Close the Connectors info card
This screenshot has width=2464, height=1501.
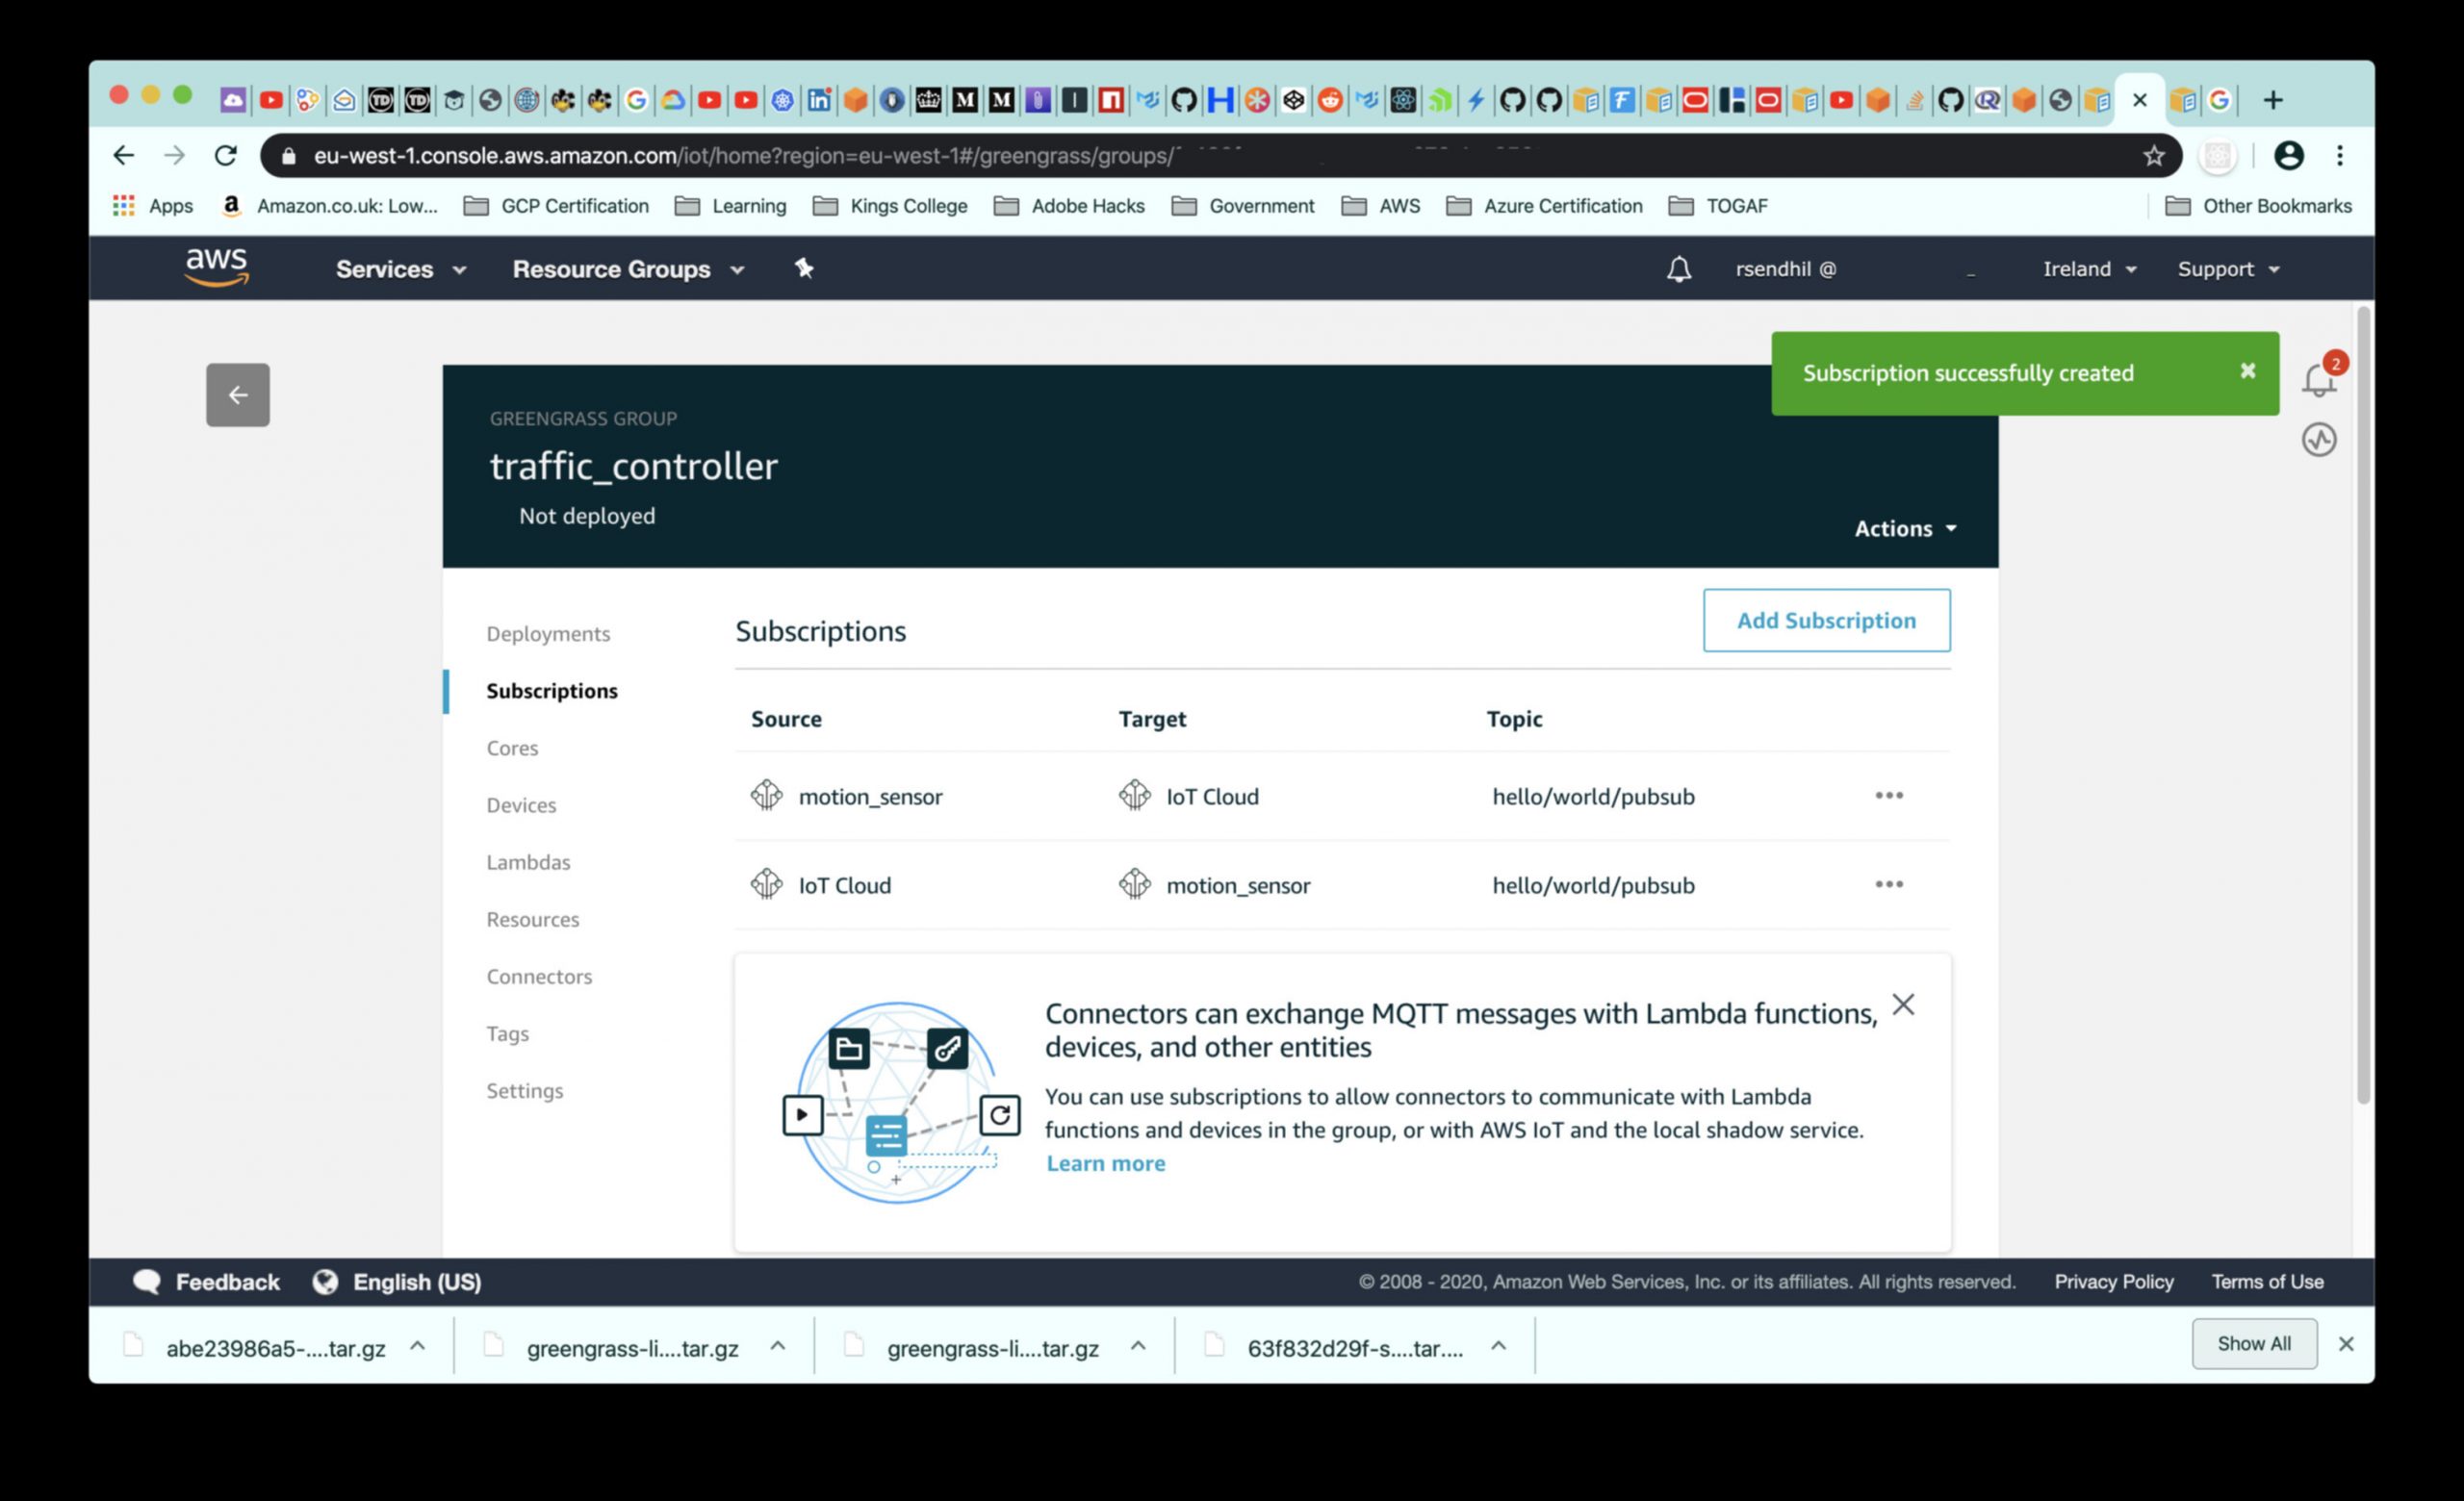click(1902, 1005)
